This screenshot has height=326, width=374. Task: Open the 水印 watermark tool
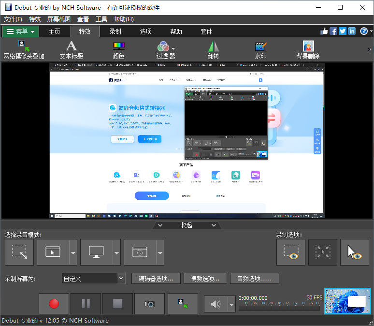tap(260, 50)
